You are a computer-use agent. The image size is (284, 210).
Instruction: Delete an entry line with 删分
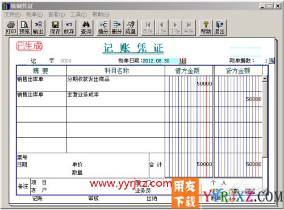coord(117,28)
